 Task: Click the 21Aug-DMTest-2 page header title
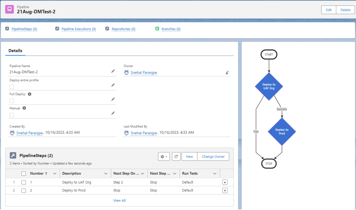click(x=36, y=12)
